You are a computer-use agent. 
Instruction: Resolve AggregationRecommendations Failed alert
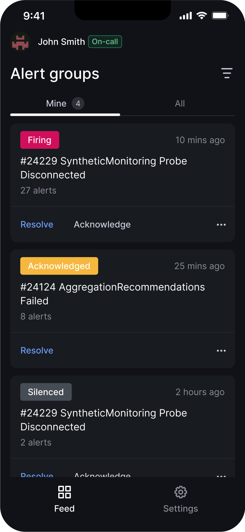click(x=37, y=350)
